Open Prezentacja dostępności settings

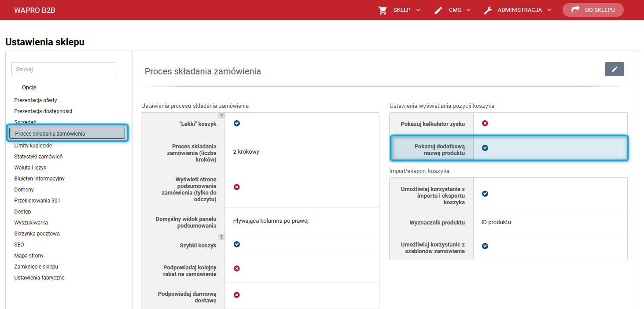point(43,111)
